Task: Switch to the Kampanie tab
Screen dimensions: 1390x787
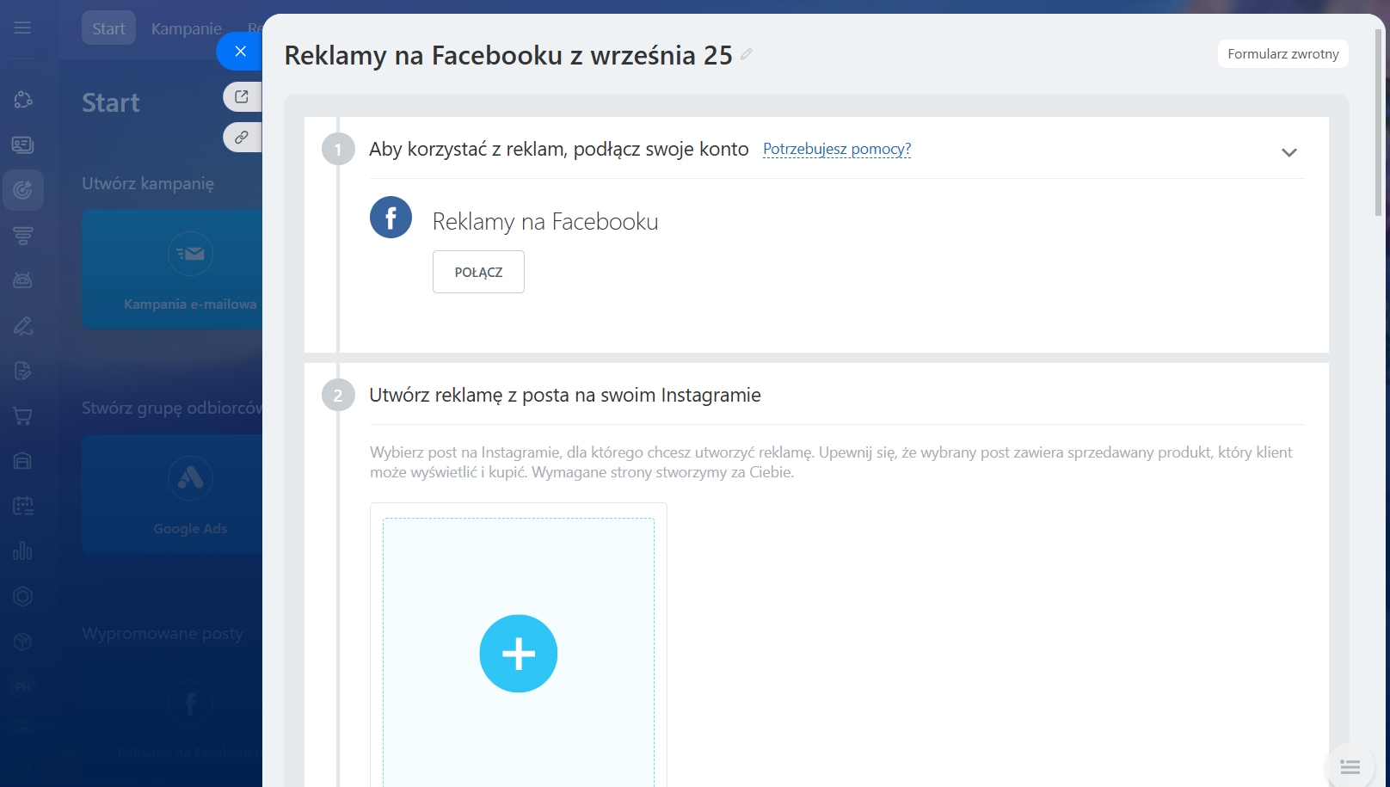Action: pos(186,28)
